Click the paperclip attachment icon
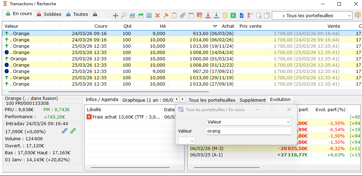 (183, 16)
